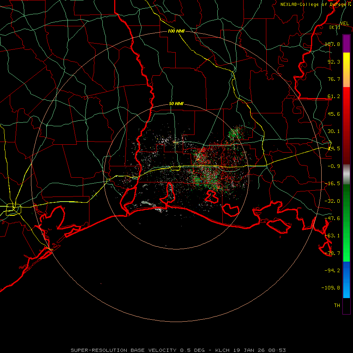Image resolution: width=353 pixels, height=353 pixels.
Task: Click the Super-Resolution Base Velocity caption
Action: tap(178, 350)
